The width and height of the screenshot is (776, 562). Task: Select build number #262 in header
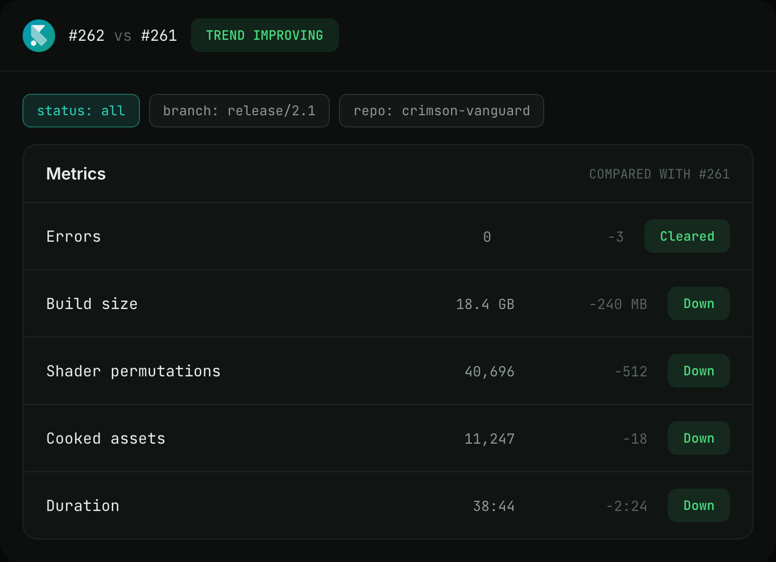[x=87, y=36]
